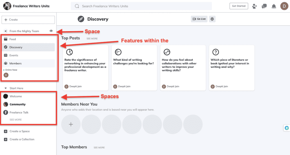Select Events in the sidebar

click(x=14, y=55)
